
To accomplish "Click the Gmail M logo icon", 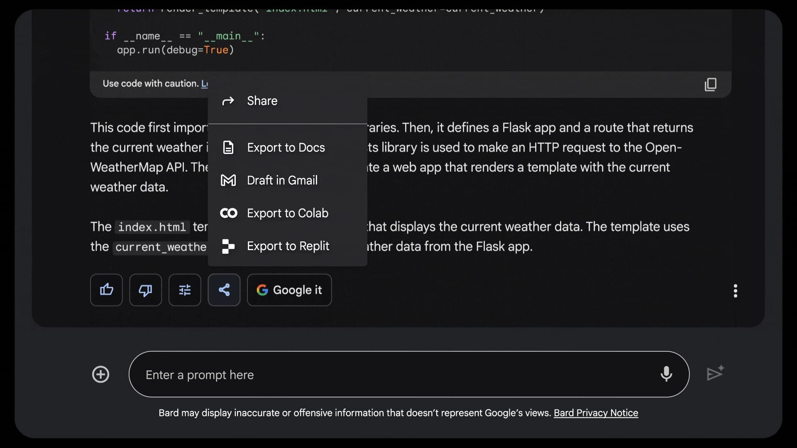I will point(228,180).
